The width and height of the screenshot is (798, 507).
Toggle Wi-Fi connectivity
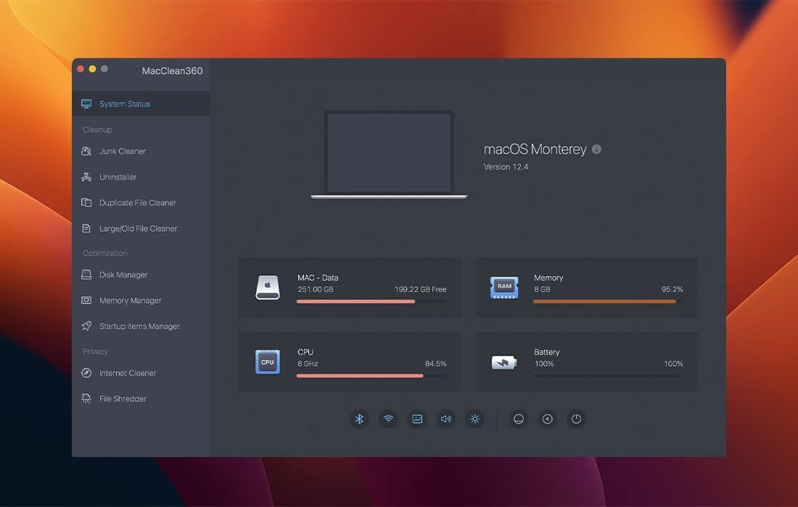[388, 419]
